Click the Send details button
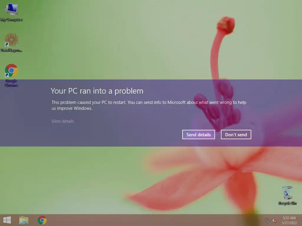 coord(198,134)
